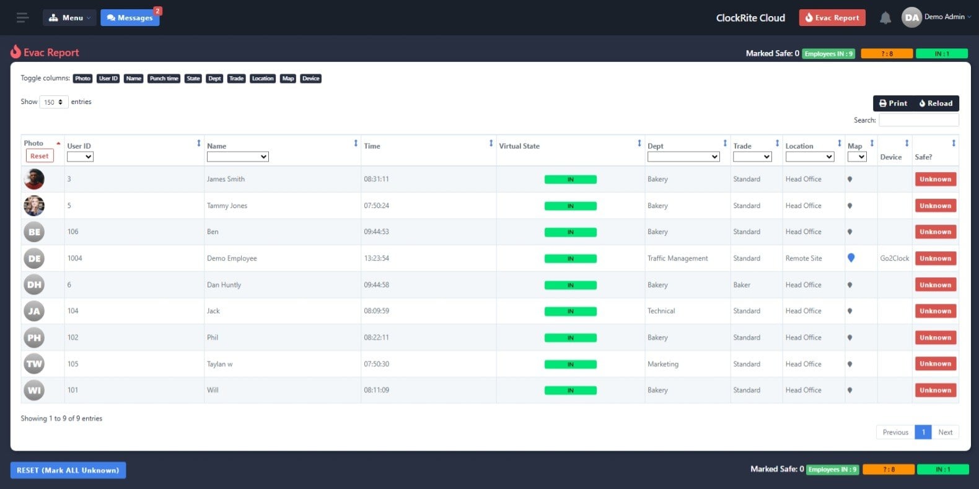Sort by the Time column arrows
Screen dimensions: 979x489
coord(491,144)
